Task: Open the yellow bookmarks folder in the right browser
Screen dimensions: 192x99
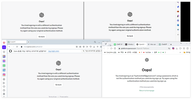Action: [187, 52]
